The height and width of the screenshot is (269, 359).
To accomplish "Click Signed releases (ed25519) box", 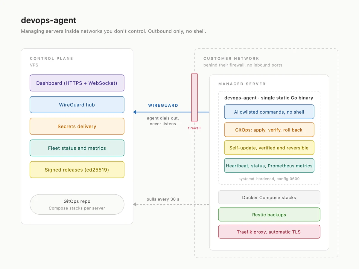I will click(77, 170).
